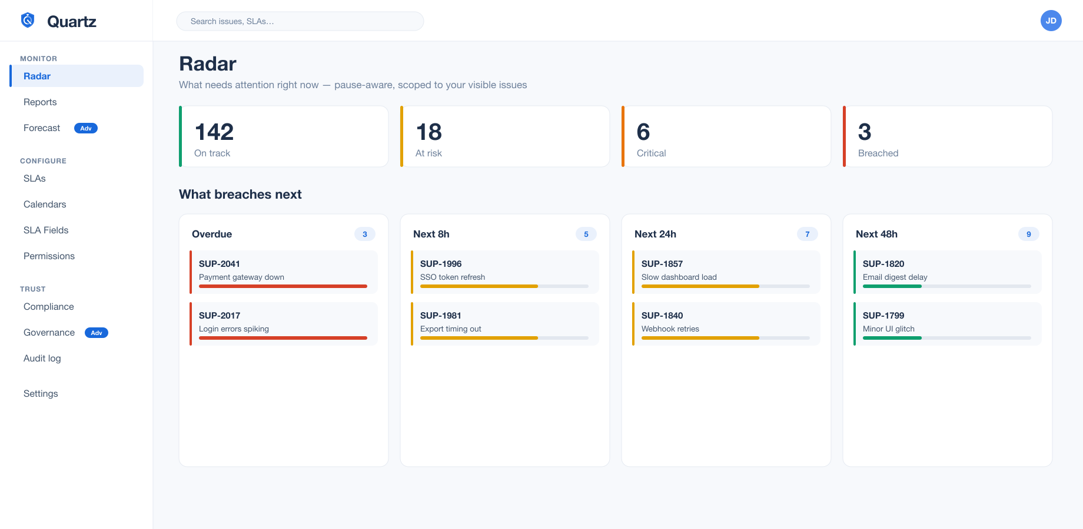Click the Next 24h count badge 7

click(808, 234)
